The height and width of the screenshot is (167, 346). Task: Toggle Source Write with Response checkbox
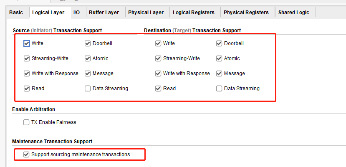tap(27, 73)
